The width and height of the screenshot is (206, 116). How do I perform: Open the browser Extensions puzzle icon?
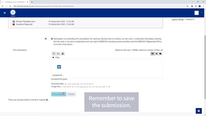(192, 6)
